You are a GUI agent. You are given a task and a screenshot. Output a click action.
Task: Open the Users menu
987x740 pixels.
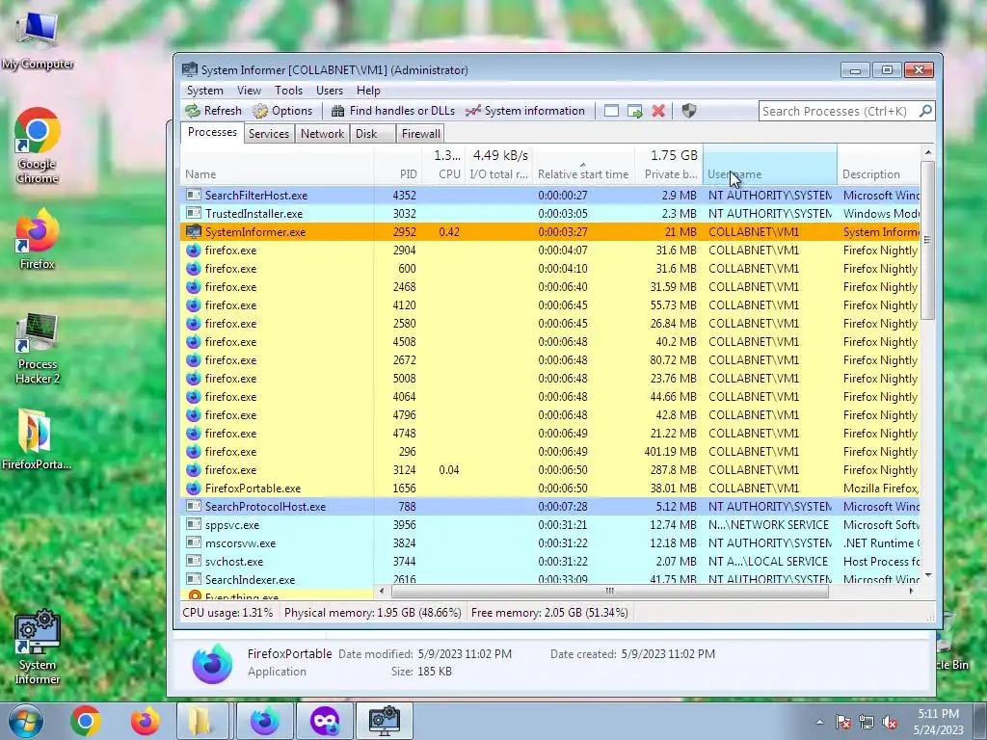tap(330, 90)
